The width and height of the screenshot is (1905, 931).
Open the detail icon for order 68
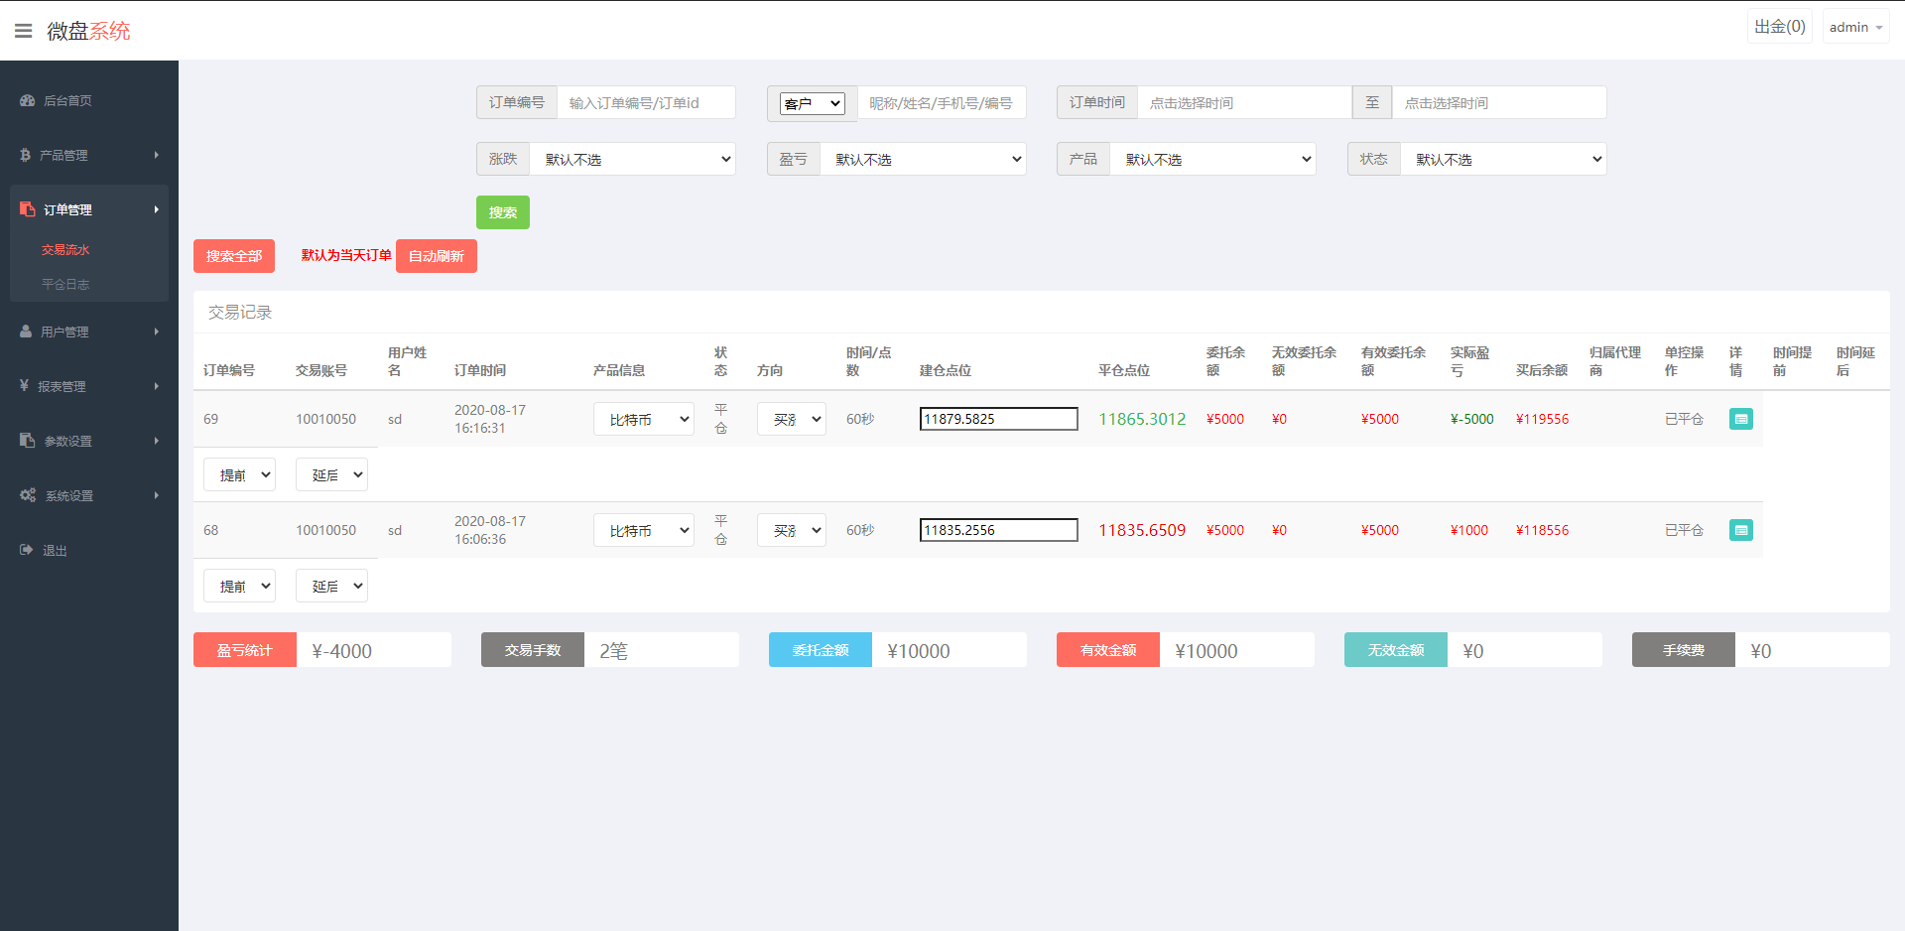[x=1740, y=529]
